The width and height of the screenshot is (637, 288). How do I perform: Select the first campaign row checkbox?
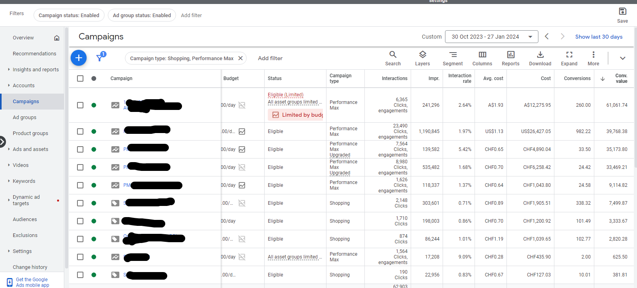click(80, 105)
